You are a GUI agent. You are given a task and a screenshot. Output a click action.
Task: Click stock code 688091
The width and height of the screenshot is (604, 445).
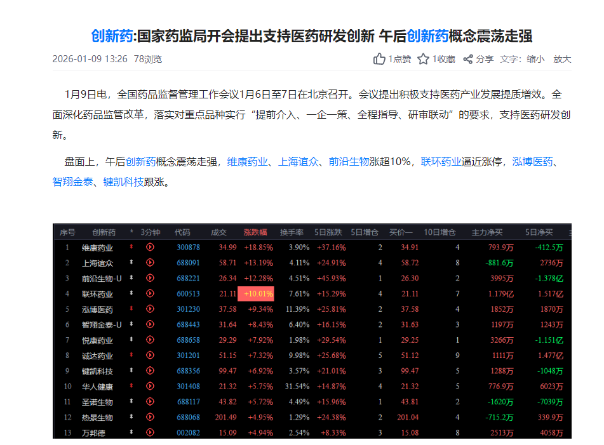[x=189, y=263]
